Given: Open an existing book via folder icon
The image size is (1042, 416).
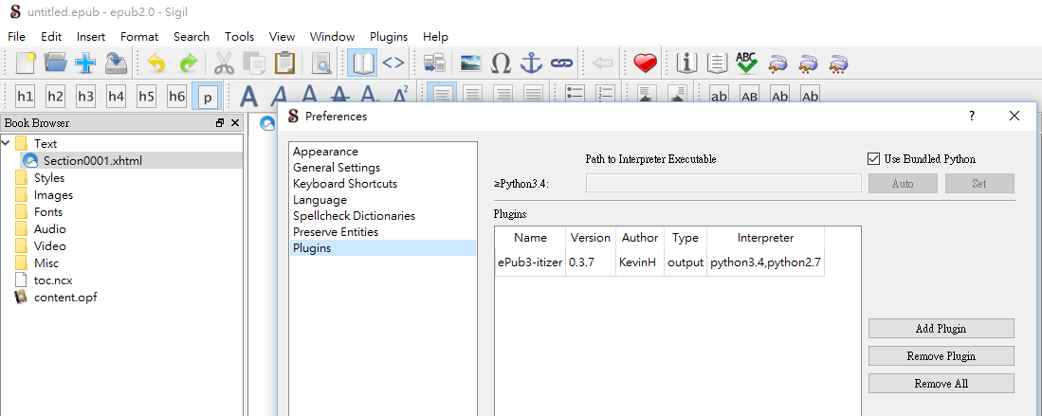Looking at the screenshot, I should coord(56,63).
